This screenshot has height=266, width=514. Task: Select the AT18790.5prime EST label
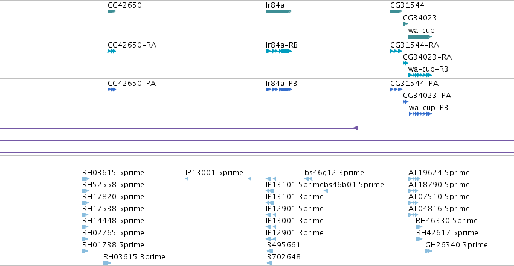point(439,185)
